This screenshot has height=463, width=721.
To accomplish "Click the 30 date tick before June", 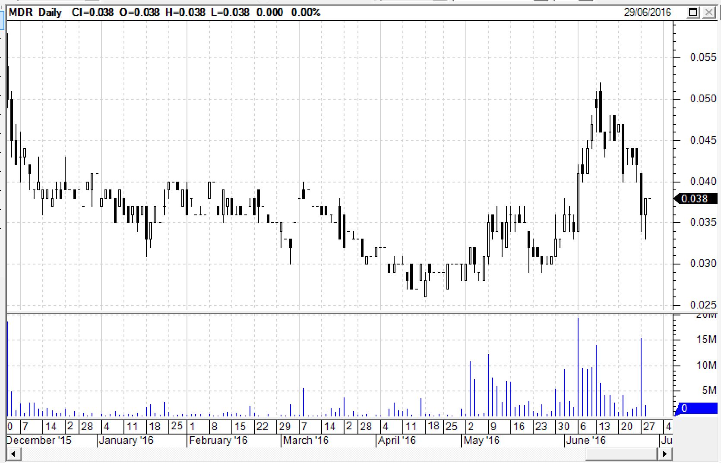I will pyautogui.click(x=563, y=427).
